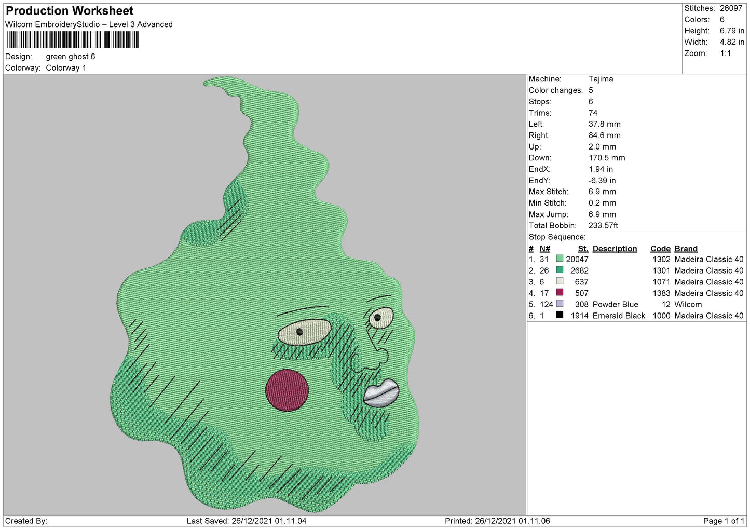Click 'Emerald Black' description text
Screen dimensions: 750x530
(x=619, y=316)
